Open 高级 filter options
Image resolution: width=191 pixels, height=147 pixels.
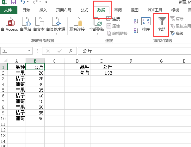[177, 33]
